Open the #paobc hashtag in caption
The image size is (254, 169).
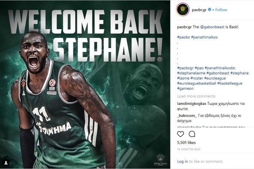point(184,37)
